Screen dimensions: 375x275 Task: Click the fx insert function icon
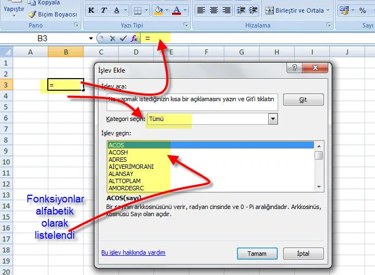(x=134, y=38)
